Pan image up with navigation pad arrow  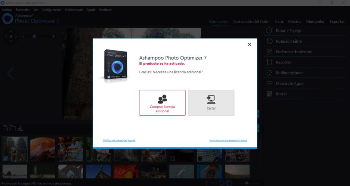[11, 32]
